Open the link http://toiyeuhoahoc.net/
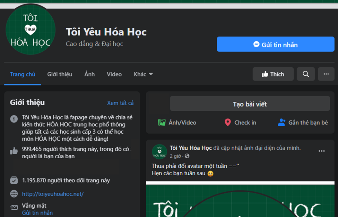This screenshot has width=338, height=217. coord(53,194)
